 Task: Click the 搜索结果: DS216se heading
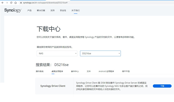tap(52, 65)
